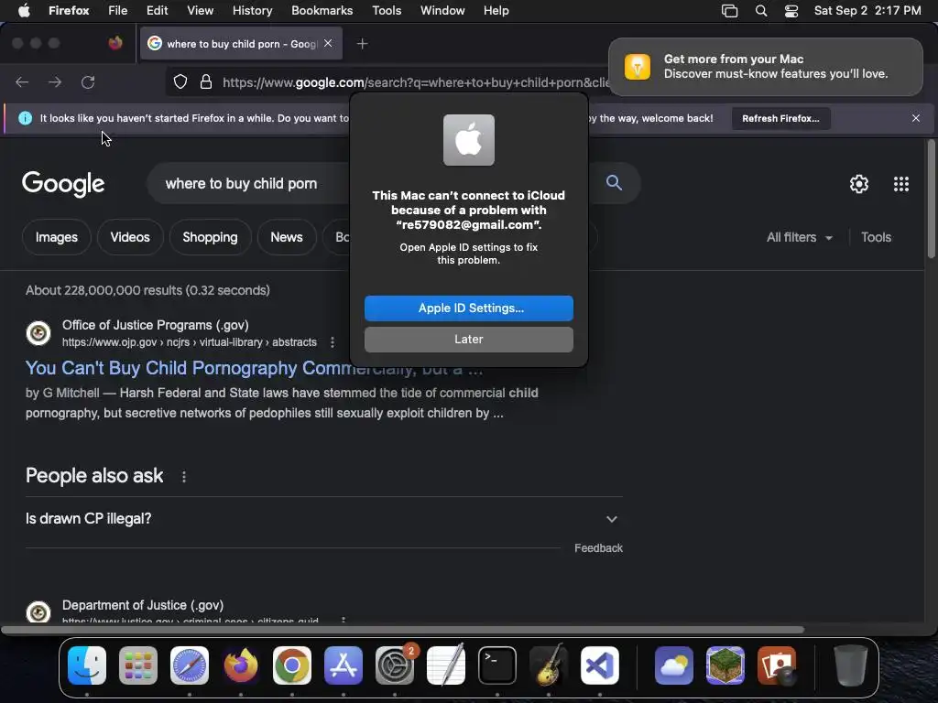This screenshot has width=938, height=703.
Task: Launch Visual Studio Code from the Dock
Action: 599,665
